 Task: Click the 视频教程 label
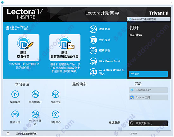15,102
